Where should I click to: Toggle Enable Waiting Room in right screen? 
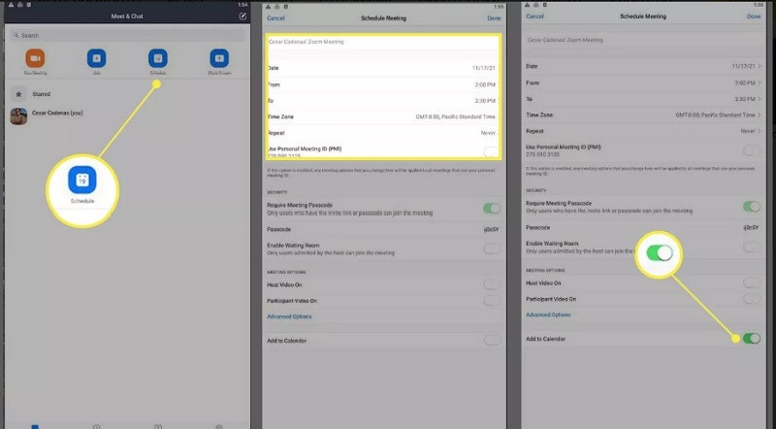(x=752, y=247)
